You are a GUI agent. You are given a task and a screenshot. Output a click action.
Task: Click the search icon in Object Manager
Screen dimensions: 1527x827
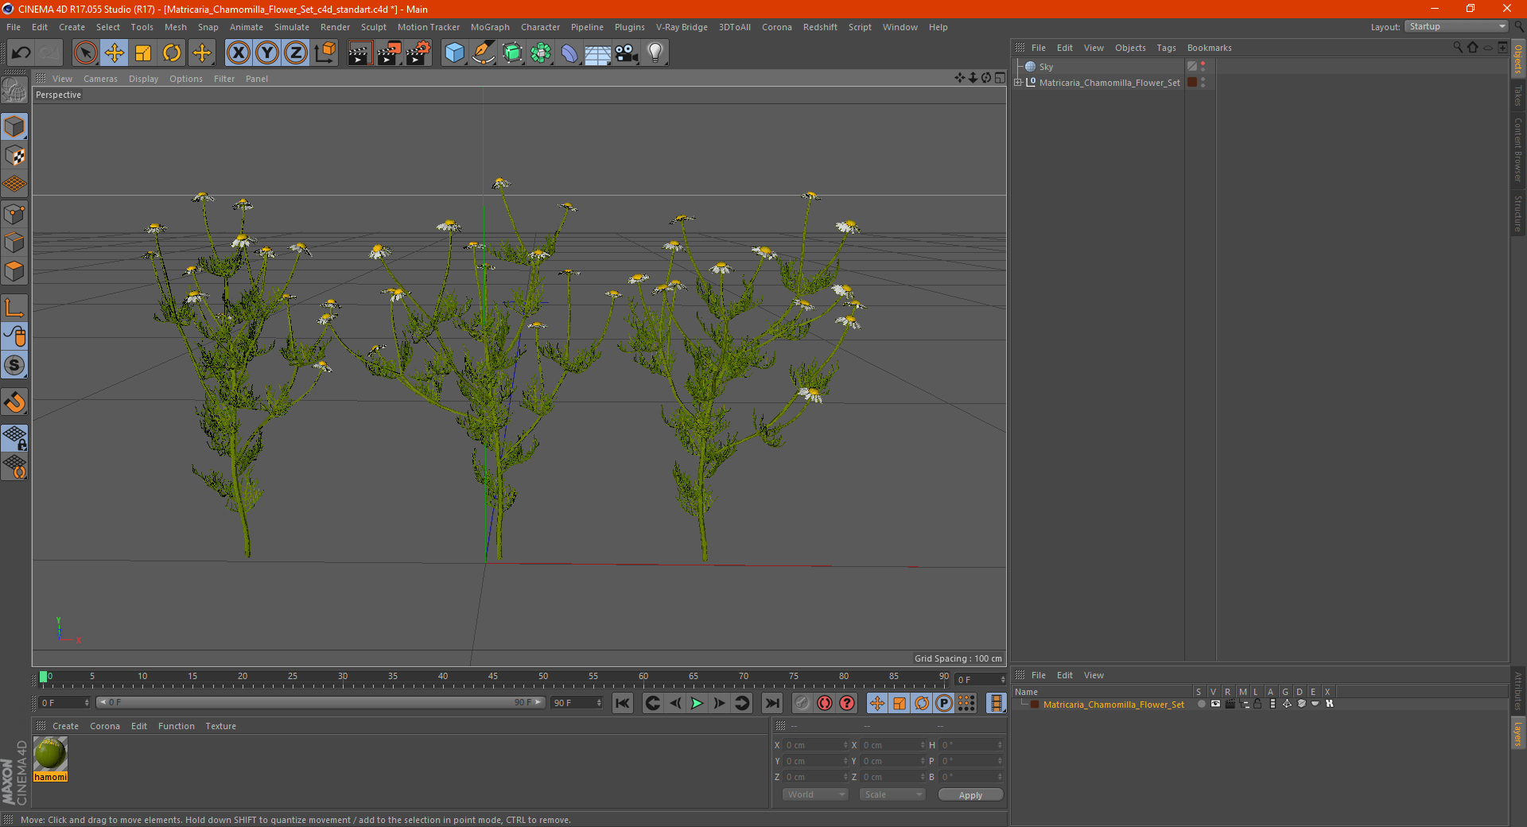(x=1458, y=48)
